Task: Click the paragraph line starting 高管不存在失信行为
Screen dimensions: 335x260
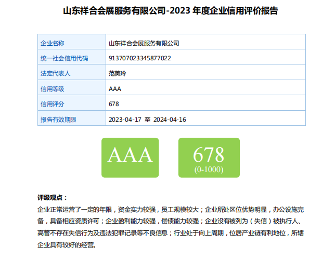Action: (x=171, y=233)
